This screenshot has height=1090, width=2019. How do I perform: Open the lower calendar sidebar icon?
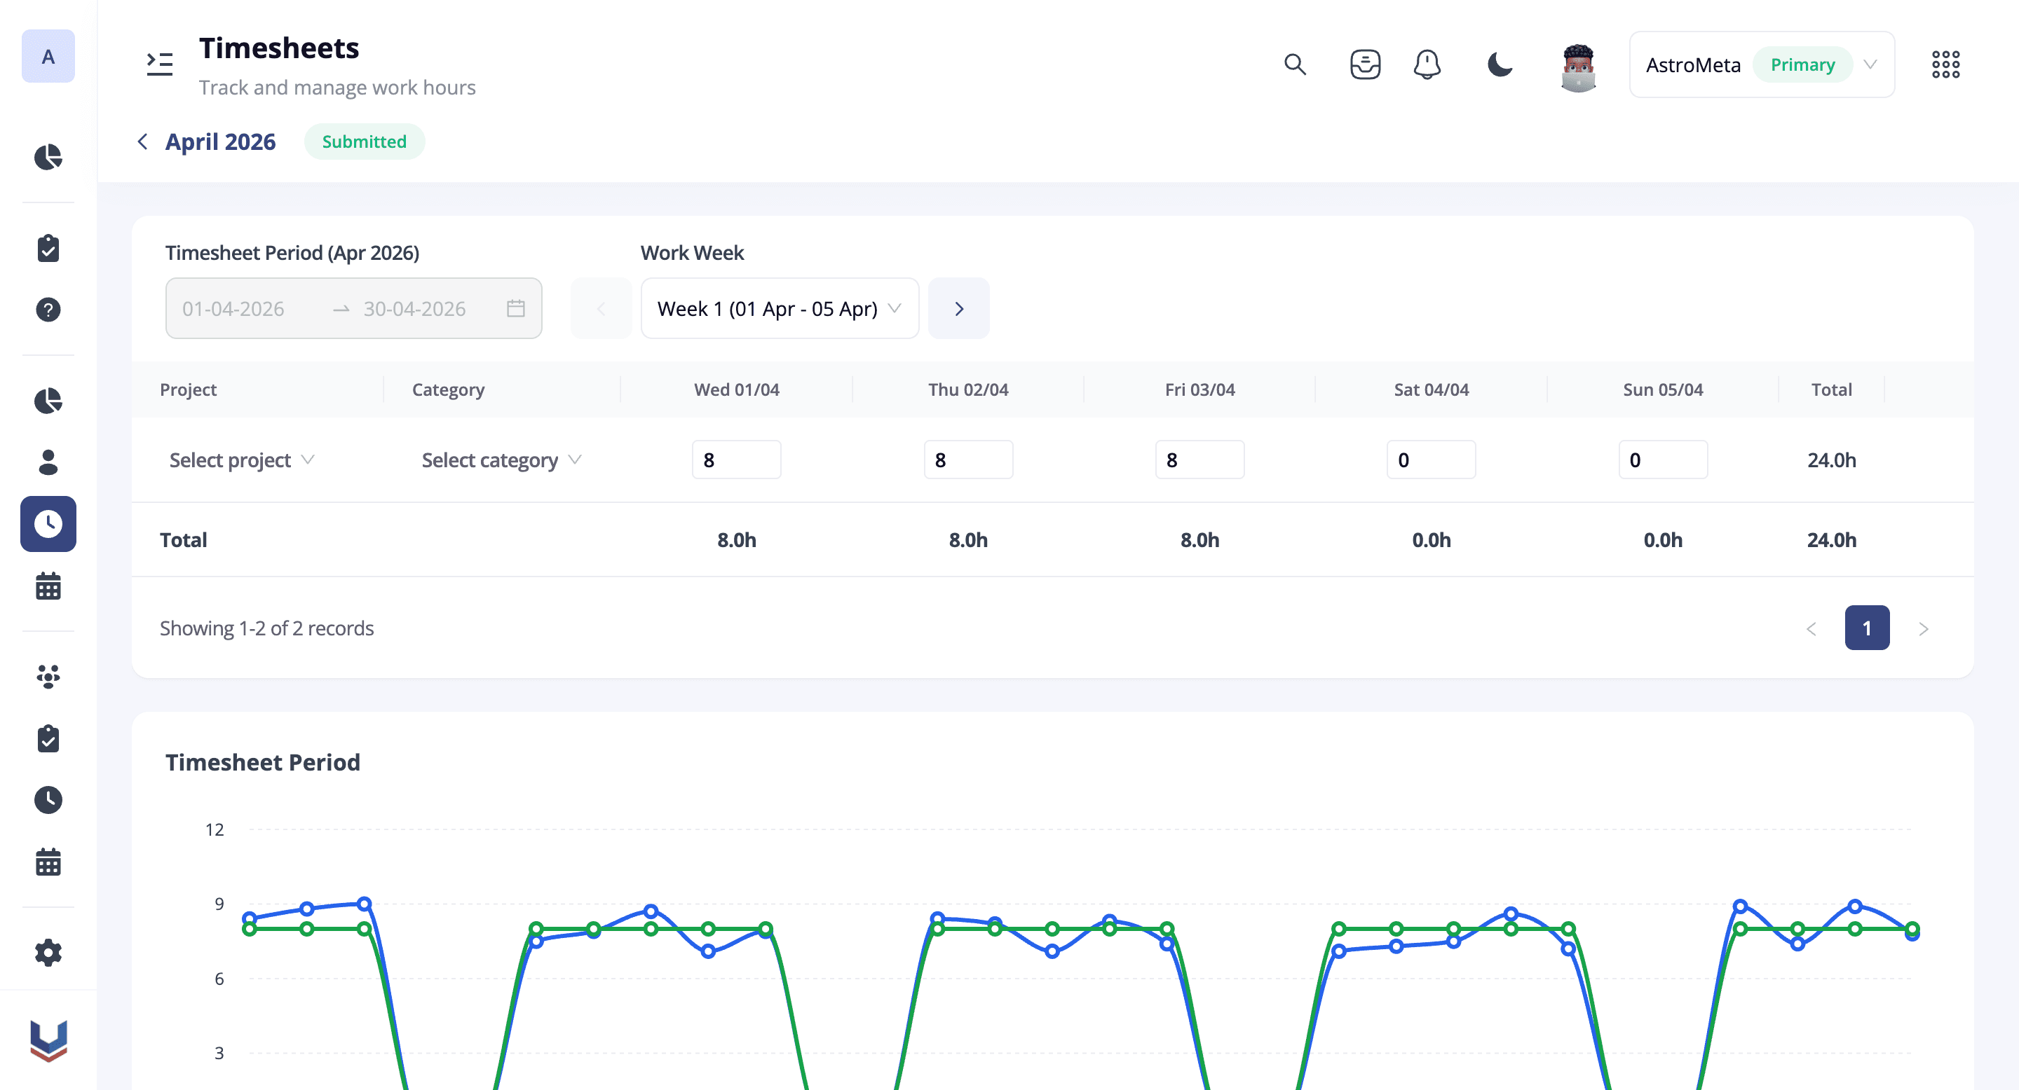(48, 862)
